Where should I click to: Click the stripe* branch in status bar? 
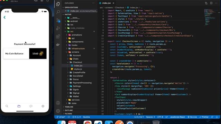pos(61,117)
